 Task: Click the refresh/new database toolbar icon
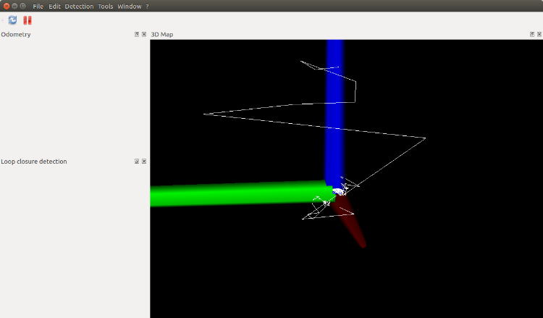coord(12,20)
